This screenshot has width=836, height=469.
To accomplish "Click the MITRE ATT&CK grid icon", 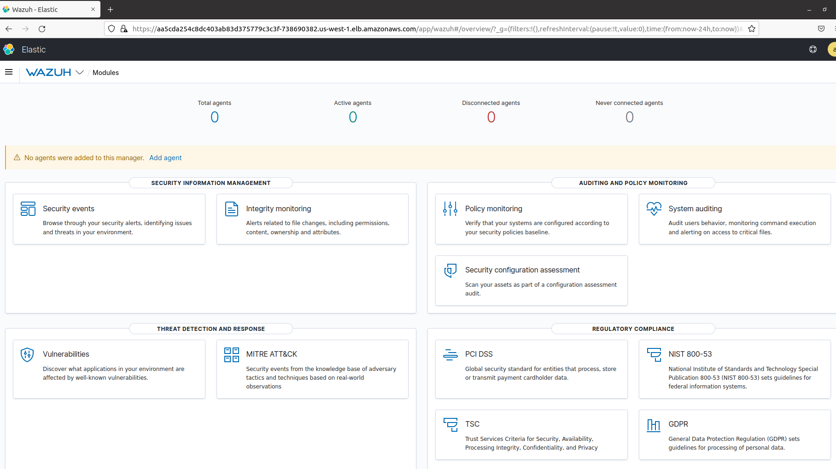I will pos(231,354).
